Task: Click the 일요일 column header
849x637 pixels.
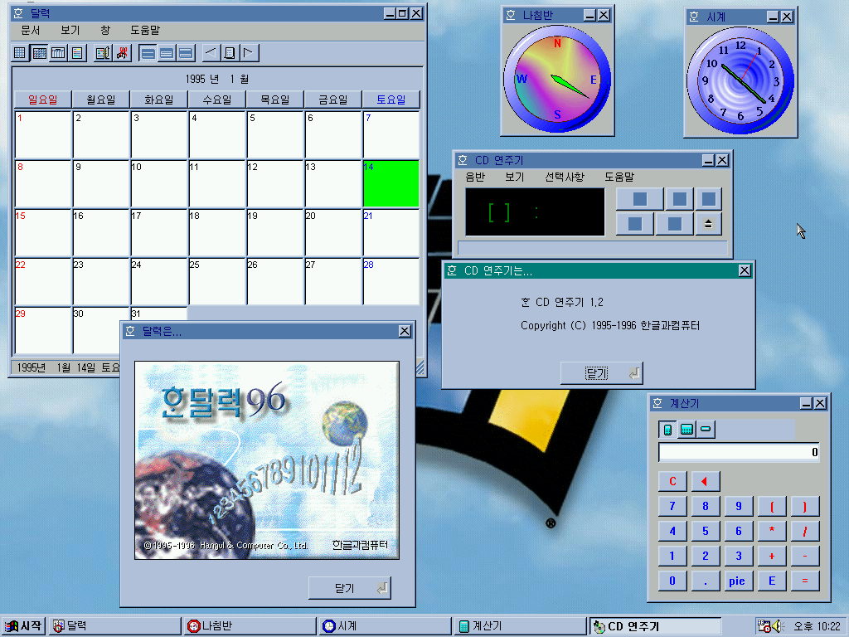Action: pyautogui.click(x=43, y=100)
